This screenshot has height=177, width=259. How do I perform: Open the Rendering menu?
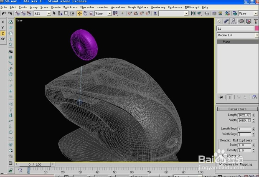point(158,7)
